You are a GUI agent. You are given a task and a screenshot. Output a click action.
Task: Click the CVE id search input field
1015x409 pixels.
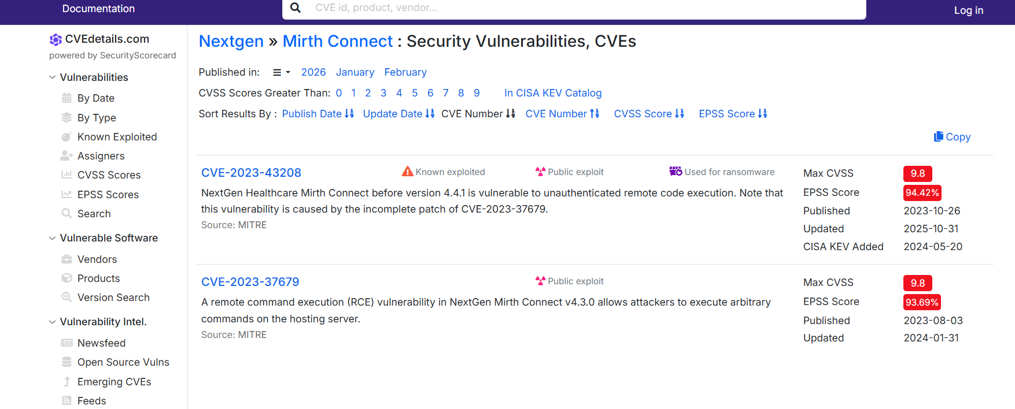[x=578, y=8]
